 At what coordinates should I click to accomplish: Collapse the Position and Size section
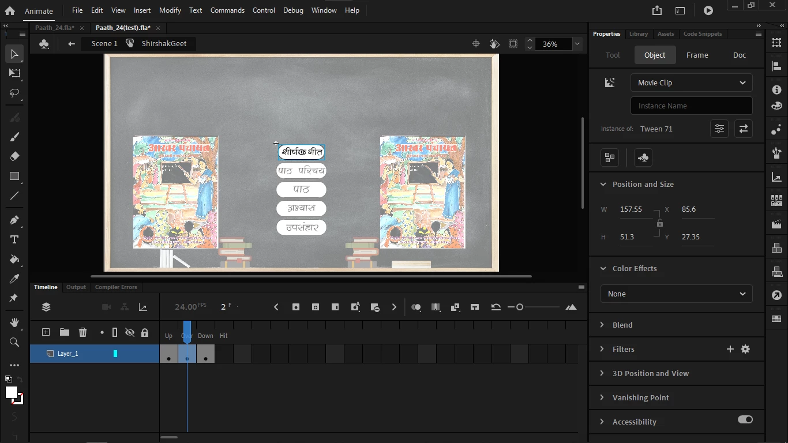point(603,184)
